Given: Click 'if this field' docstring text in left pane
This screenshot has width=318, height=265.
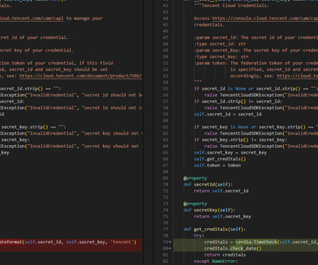Looking at the screenshot, I should point(96,63).
